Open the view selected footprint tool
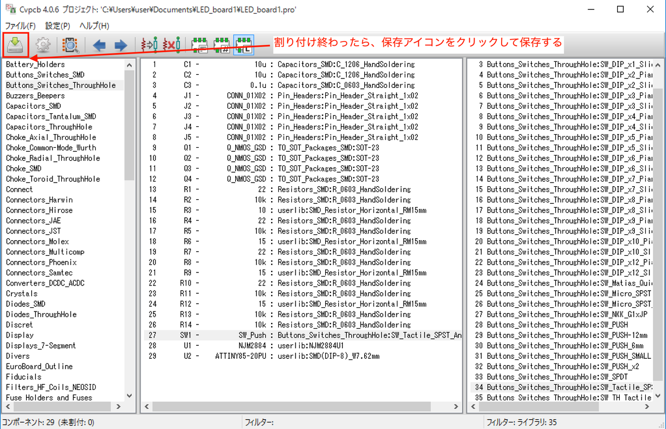This screenshot has width=666, height=429. [x=70, y=45]
